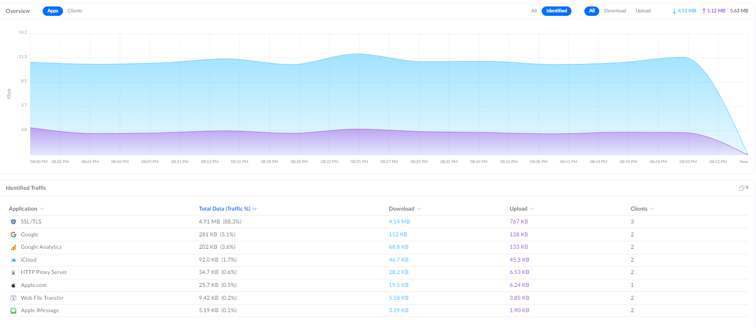Viewport: 756px width, 328px height.
Task: Click the Apple iMessage green bubble icon
Action: [x=13, y=311]
